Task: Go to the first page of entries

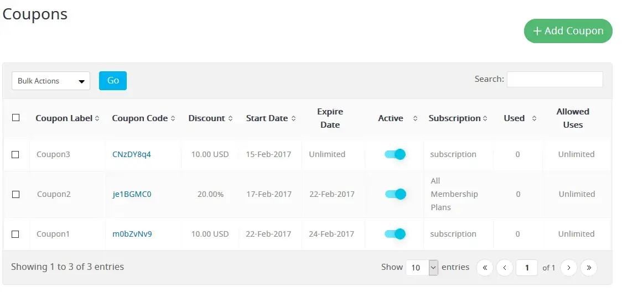Action: [485, 268]
